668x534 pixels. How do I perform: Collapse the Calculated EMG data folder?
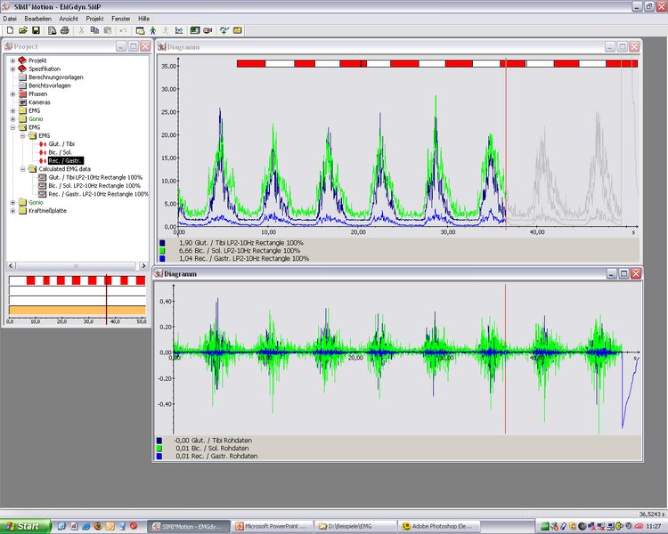tap(22, 168)
